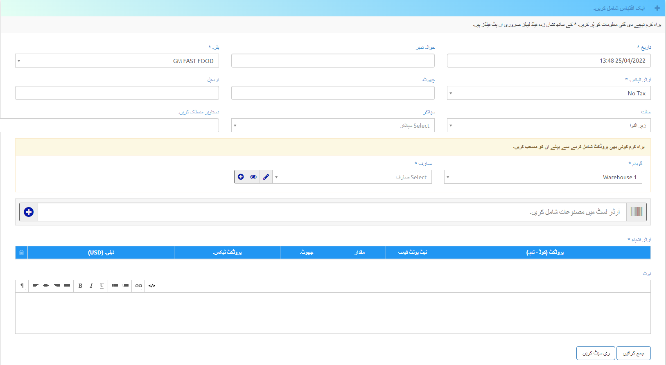Viewport: 666px width, 365px height.
Task: Switch the editor to code view
Action: point(152,286)
